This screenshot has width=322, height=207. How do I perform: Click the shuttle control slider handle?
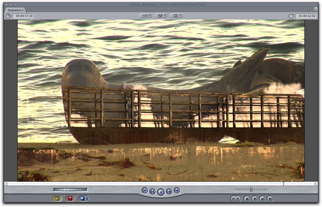(x=251, y=189)
